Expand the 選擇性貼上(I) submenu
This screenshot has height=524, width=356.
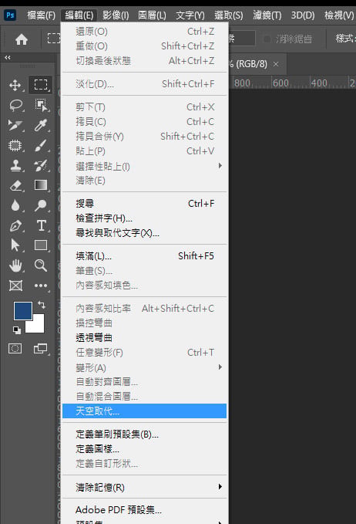pos(144,166)
